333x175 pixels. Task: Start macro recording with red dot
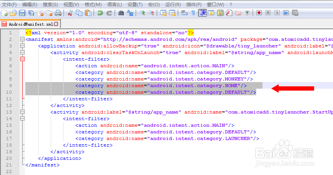259,13
